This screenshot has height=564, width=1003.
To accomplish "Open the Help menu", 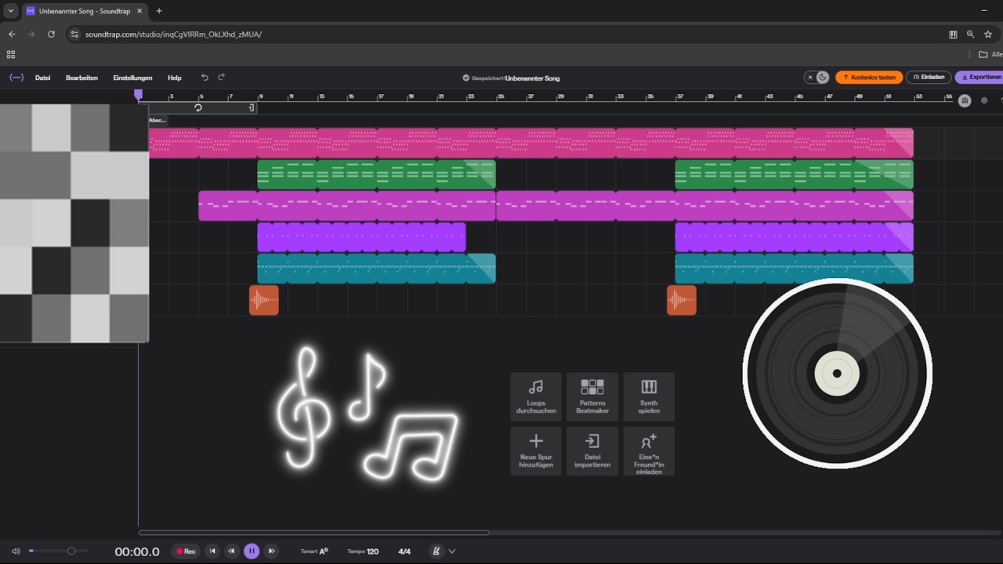I will coord(175,78).
